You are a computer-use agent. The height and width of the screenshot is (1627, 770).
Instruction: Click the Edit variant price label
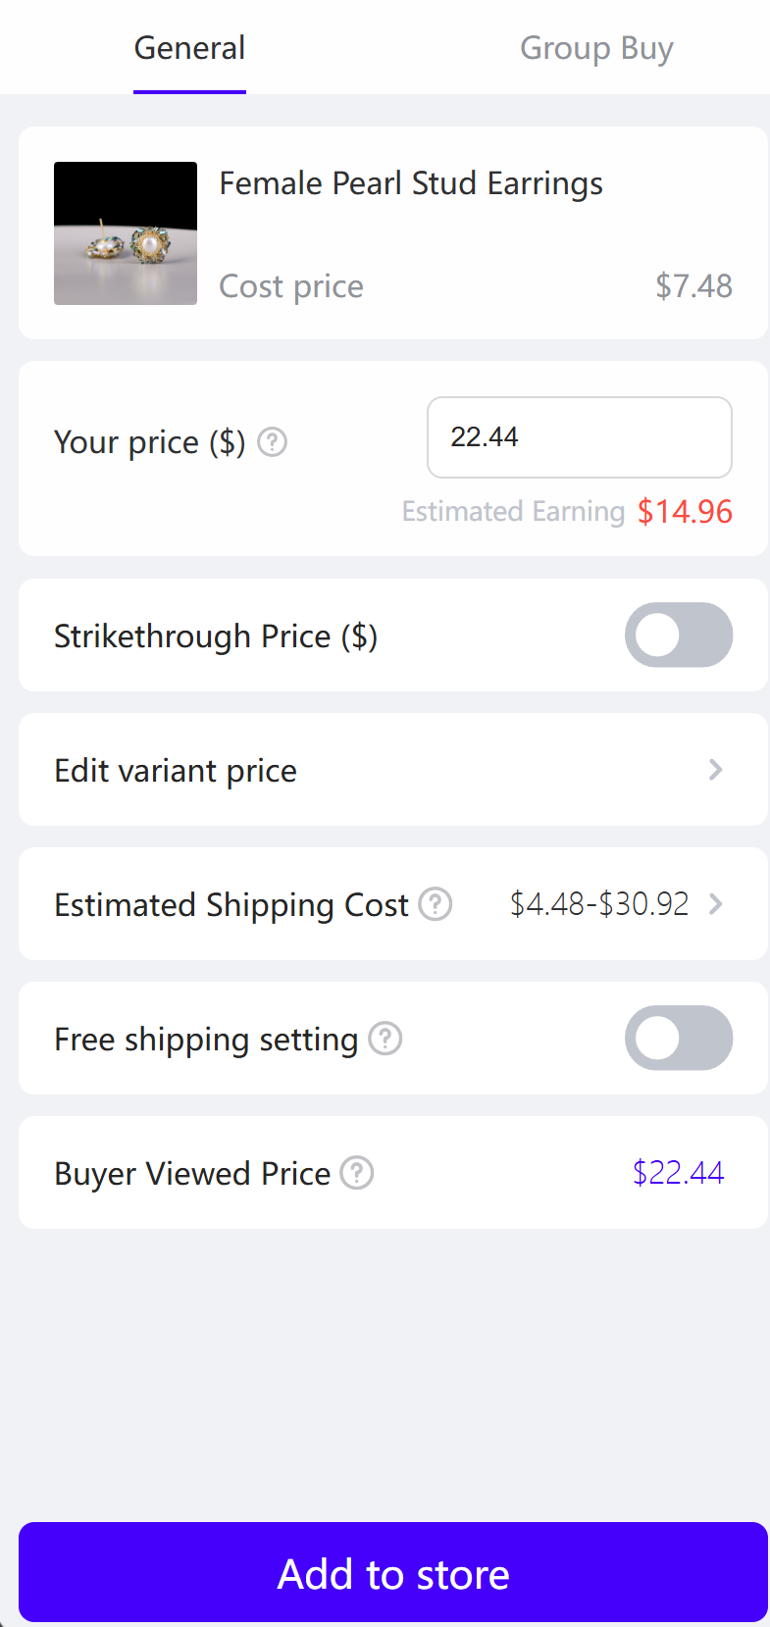176,771
